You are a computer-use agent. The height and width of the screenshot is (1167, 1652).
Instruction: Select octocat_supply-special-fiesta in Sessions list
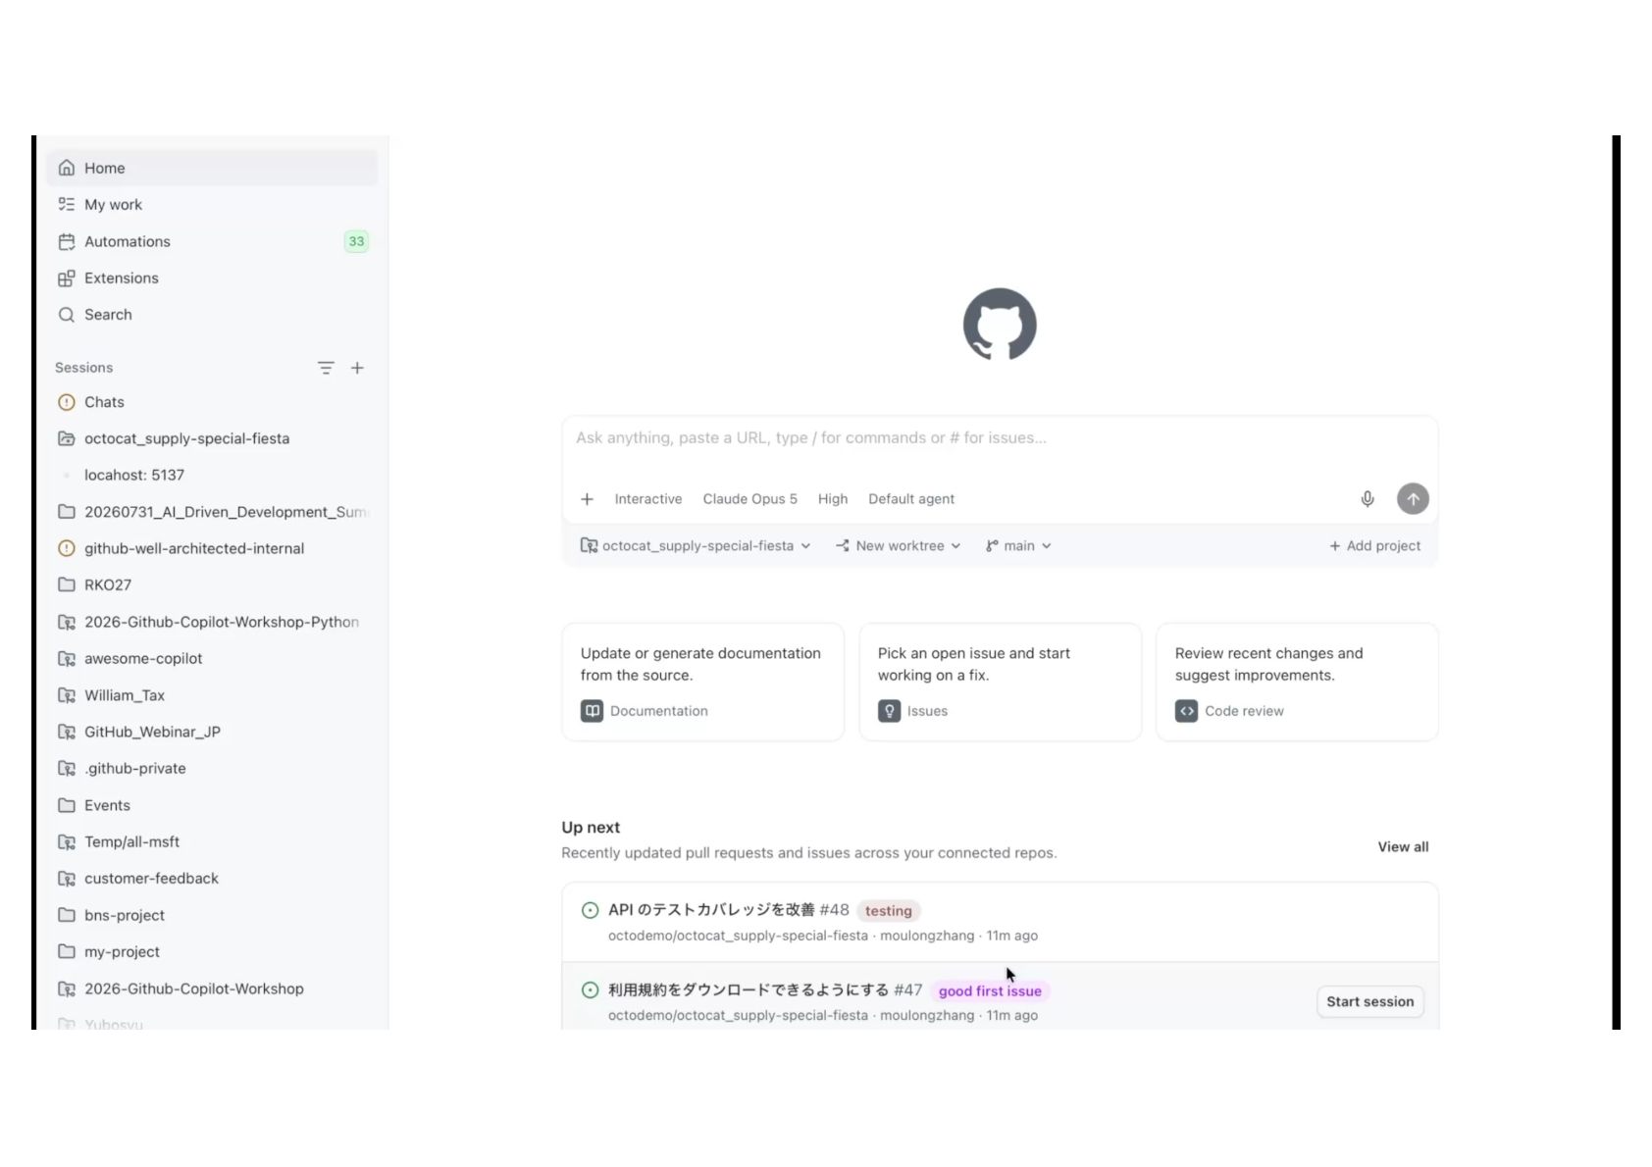pos(211,438)
